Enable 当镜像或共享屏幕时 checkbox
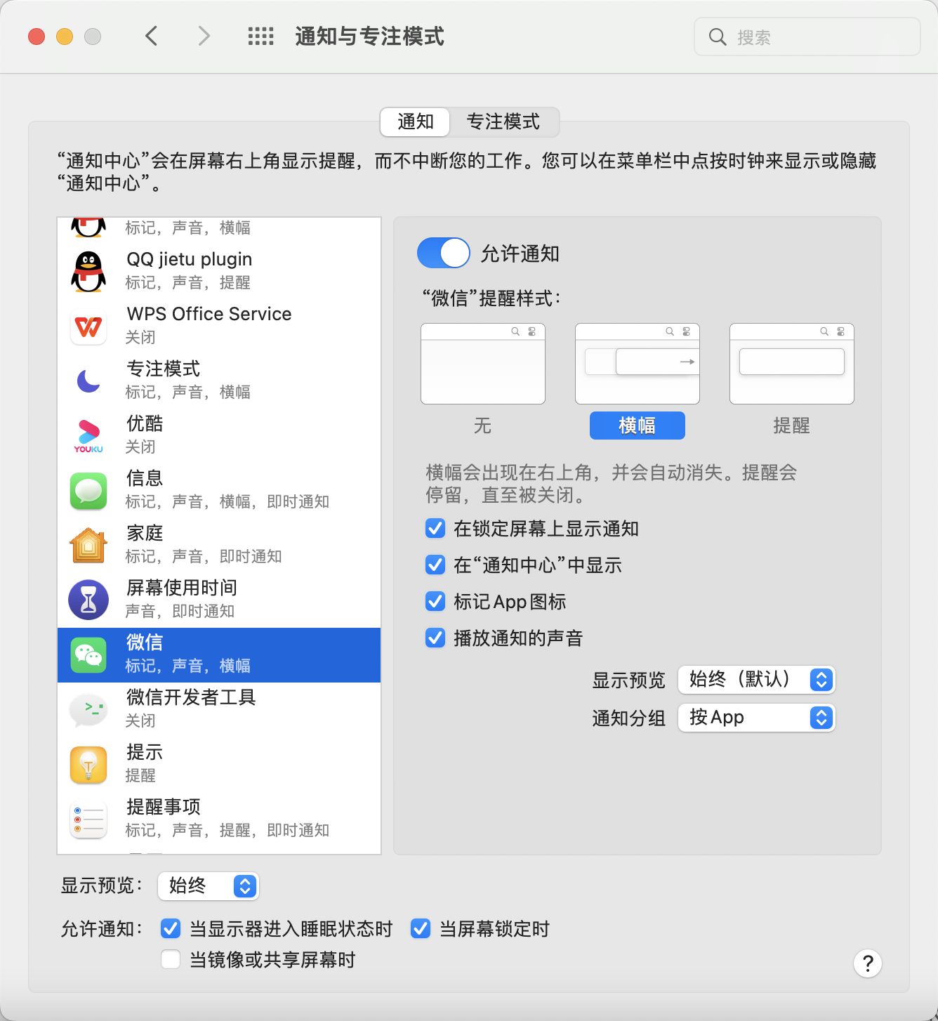The image size is (938, 1021). pos(171,959)
